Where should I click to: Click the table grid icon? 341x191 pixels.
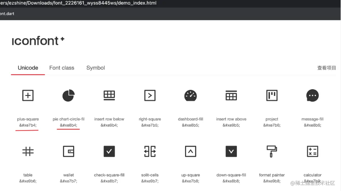click(28, 151)
